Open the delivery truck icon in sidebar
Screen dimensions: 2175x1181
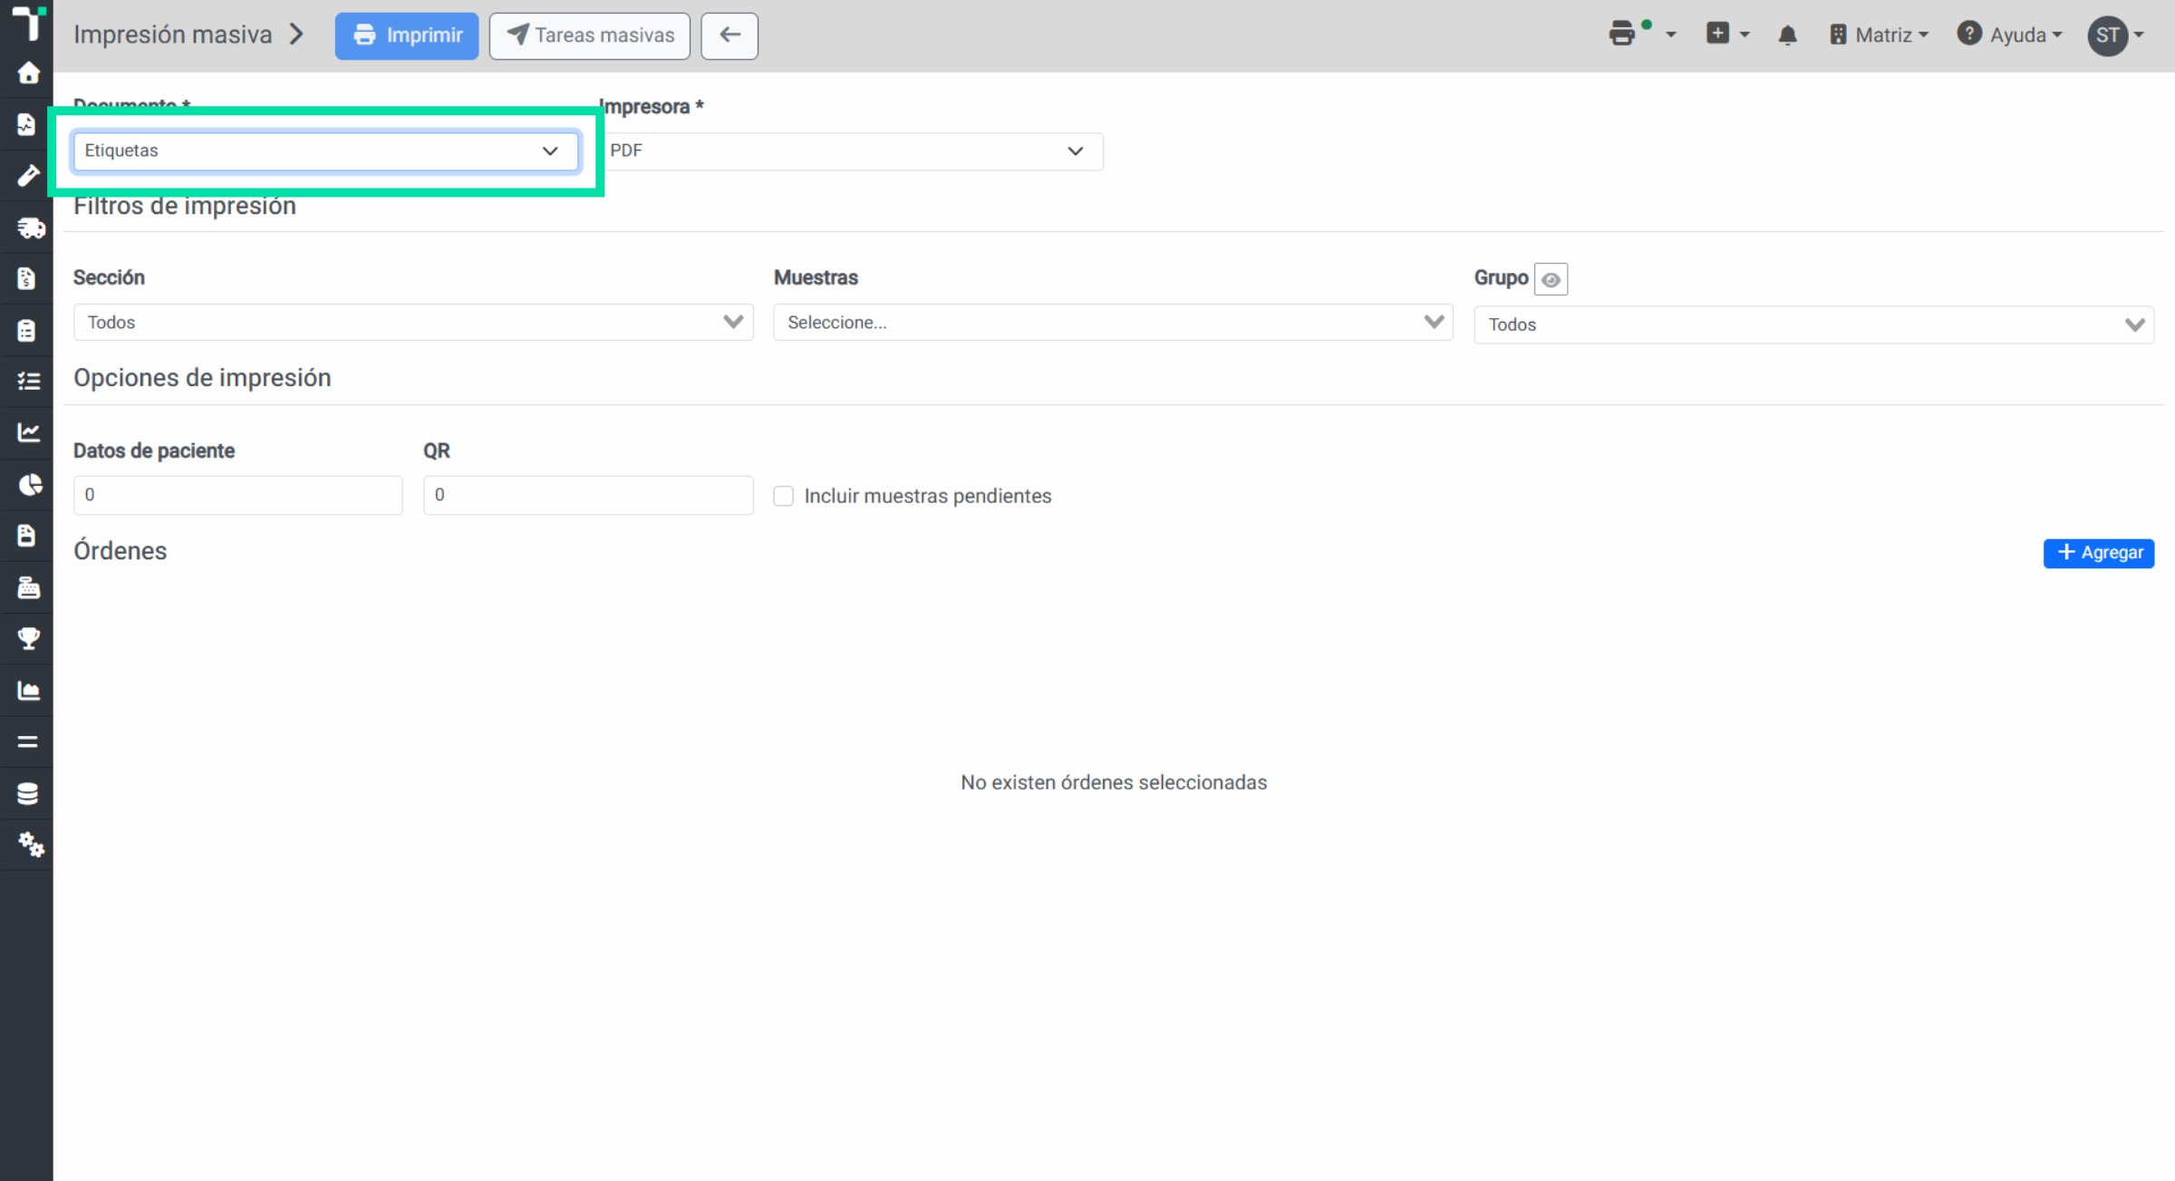tap(30, 227)
